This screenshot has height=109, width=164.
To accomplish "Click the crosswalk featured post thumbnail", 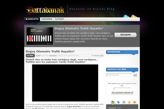I will coord(40,36).
